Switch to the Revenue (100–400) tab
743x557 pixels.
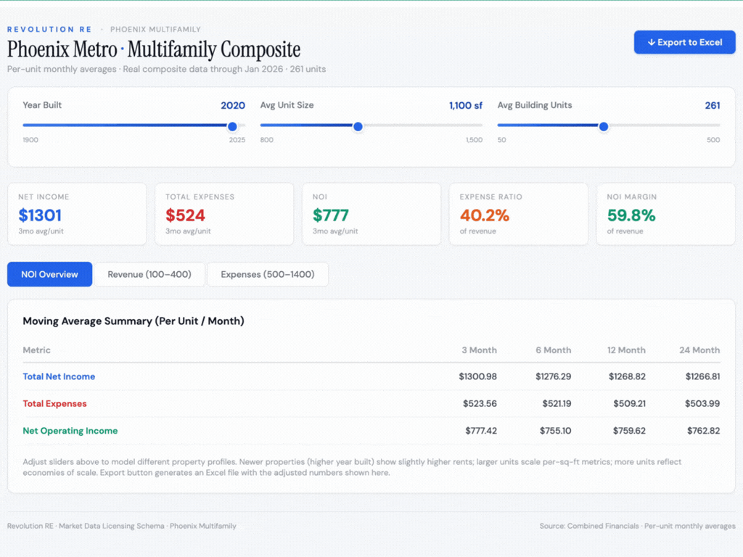[149, 274]
